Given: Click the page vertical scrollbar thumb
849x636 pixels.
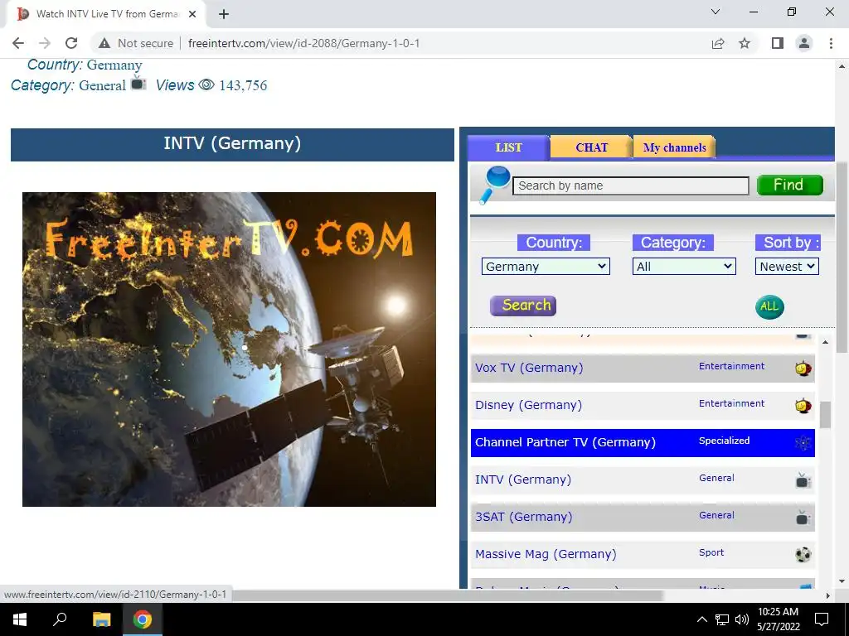Looking at the screenshot, I should (842, 257).
